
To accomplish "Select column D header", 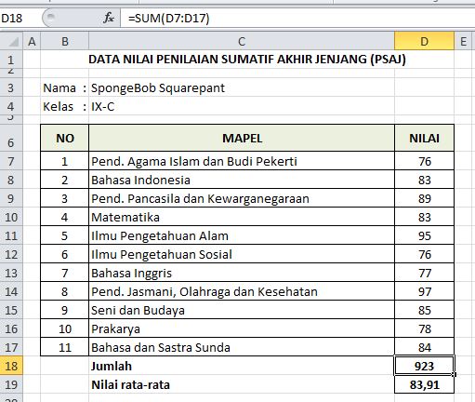I will (424, 41).
